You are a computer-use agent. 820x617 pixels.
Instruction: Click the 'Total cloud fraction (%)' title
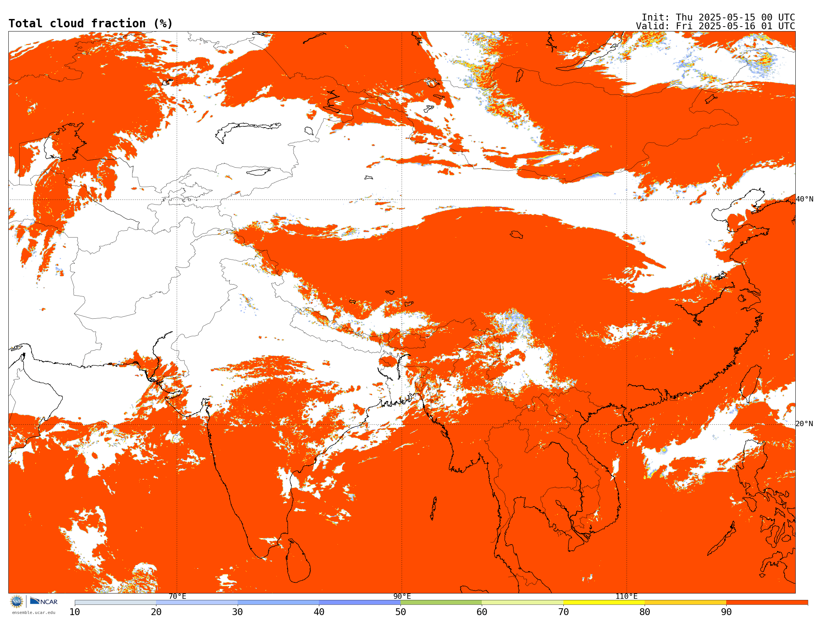[91, 24]
